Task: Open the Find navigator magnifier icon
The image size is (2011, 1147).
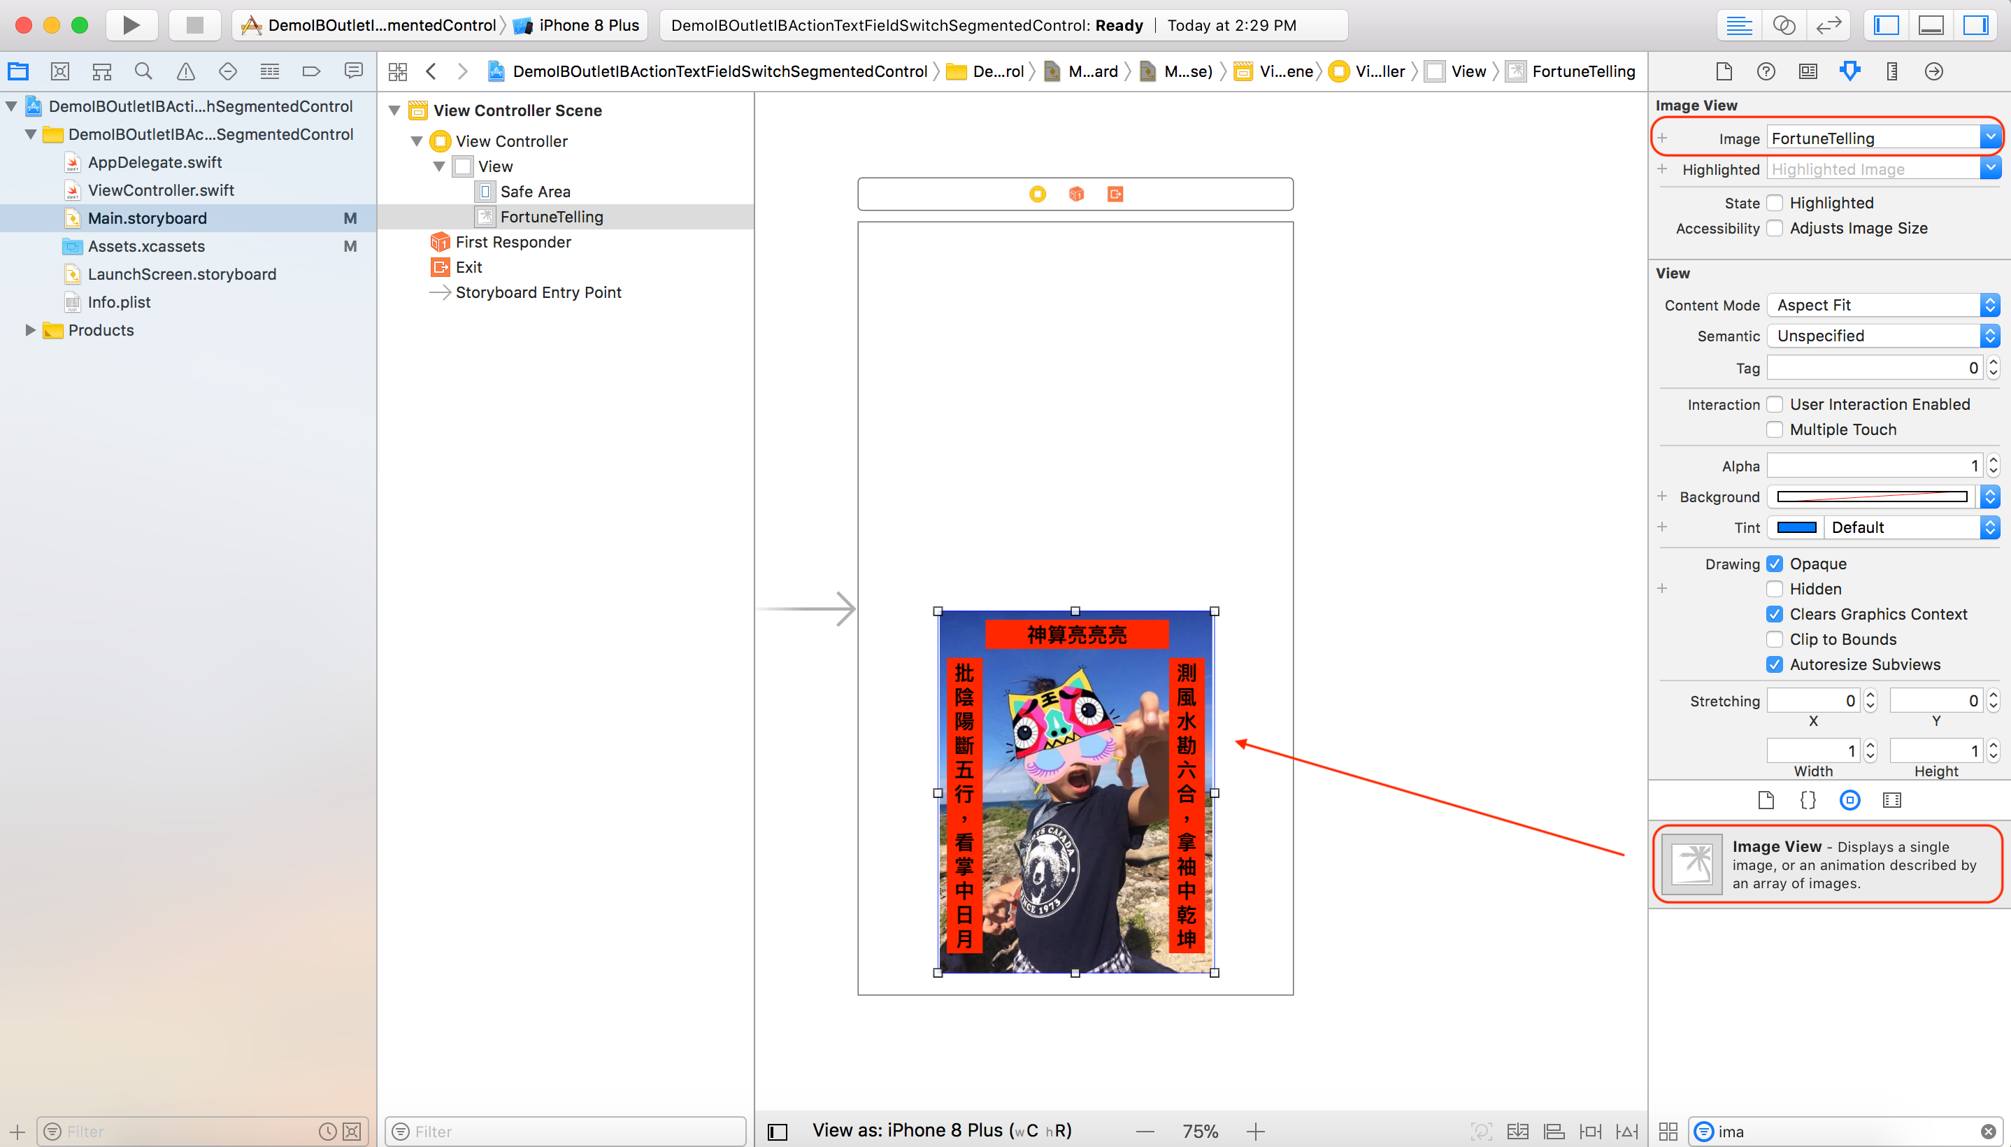Action: [x=143, y=71]
